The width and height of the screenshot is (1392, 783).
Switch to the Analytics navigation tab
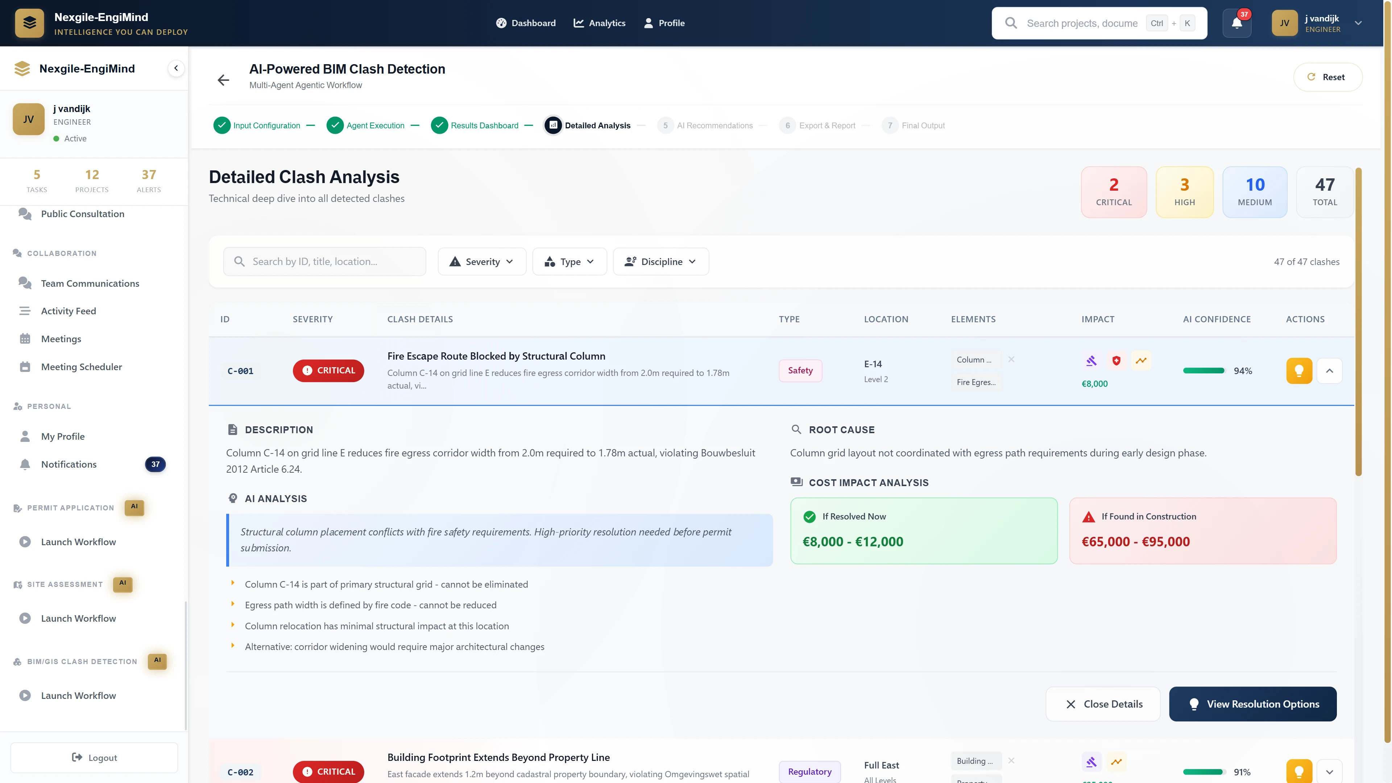tap(599, 23)
